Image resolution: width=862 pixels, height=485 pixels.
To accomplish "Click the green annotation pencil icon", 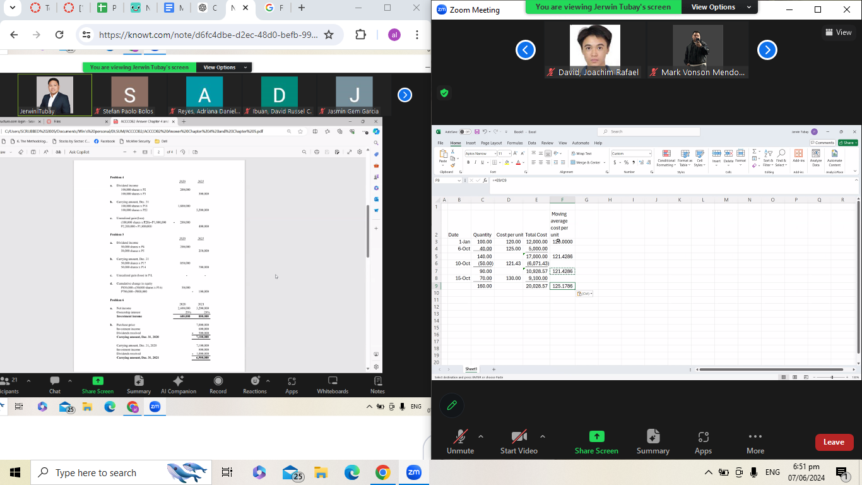I will 452,405.
